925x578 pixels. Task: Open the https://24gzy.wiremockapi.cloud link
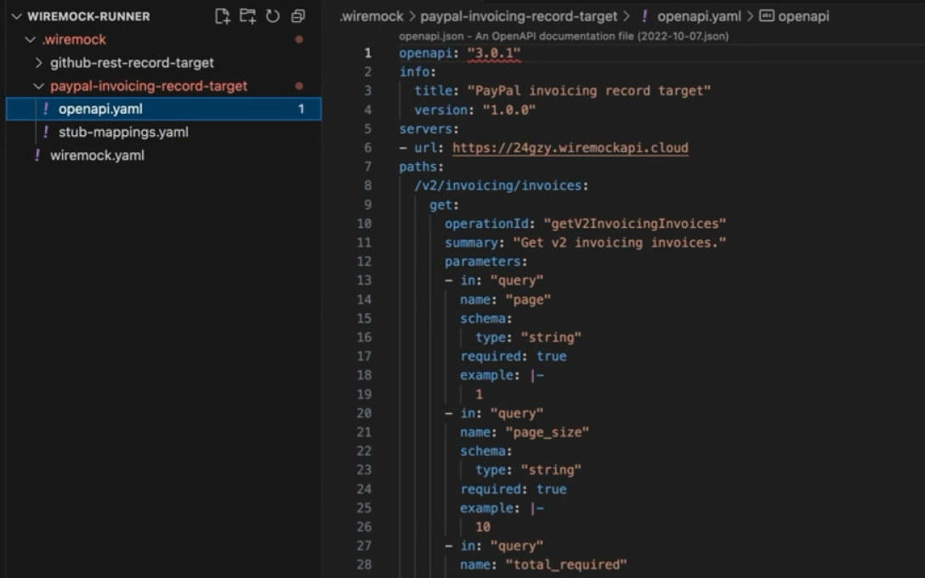tap(570, 147)
